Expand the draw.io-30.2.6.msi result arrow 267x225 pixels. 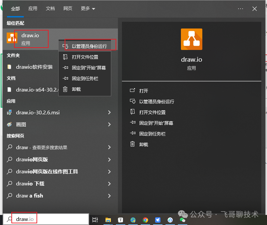(109, 112)
